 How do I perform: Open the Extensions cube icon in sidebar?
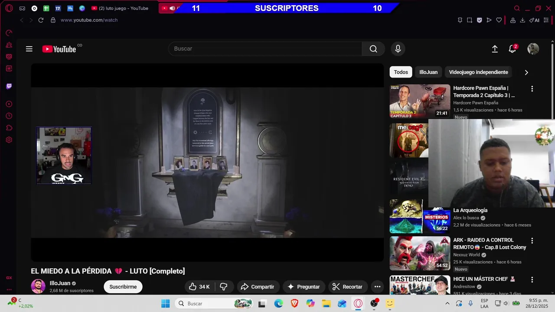9,128
